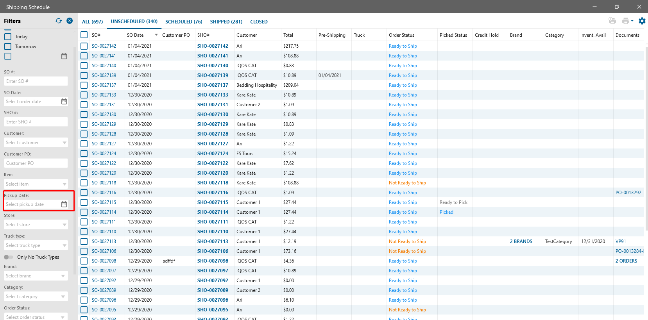The image size is (648, 320).
Task: Click the TestCategory cell
Action: click(558, 241)
